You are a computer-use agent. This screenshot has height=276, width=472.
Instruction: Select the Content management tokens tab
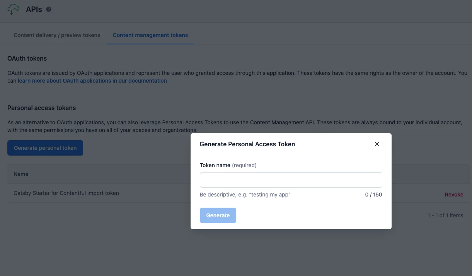[150, 35]
